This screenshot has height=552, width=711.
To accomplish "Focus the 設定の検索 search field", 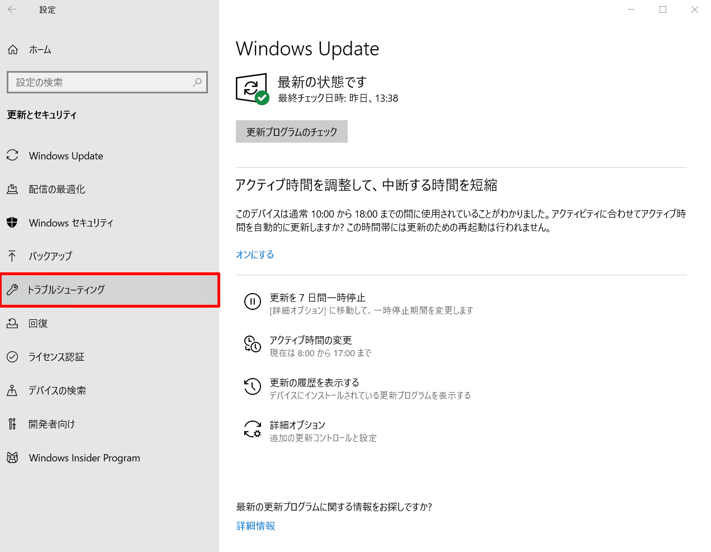I will coord(101,82).
